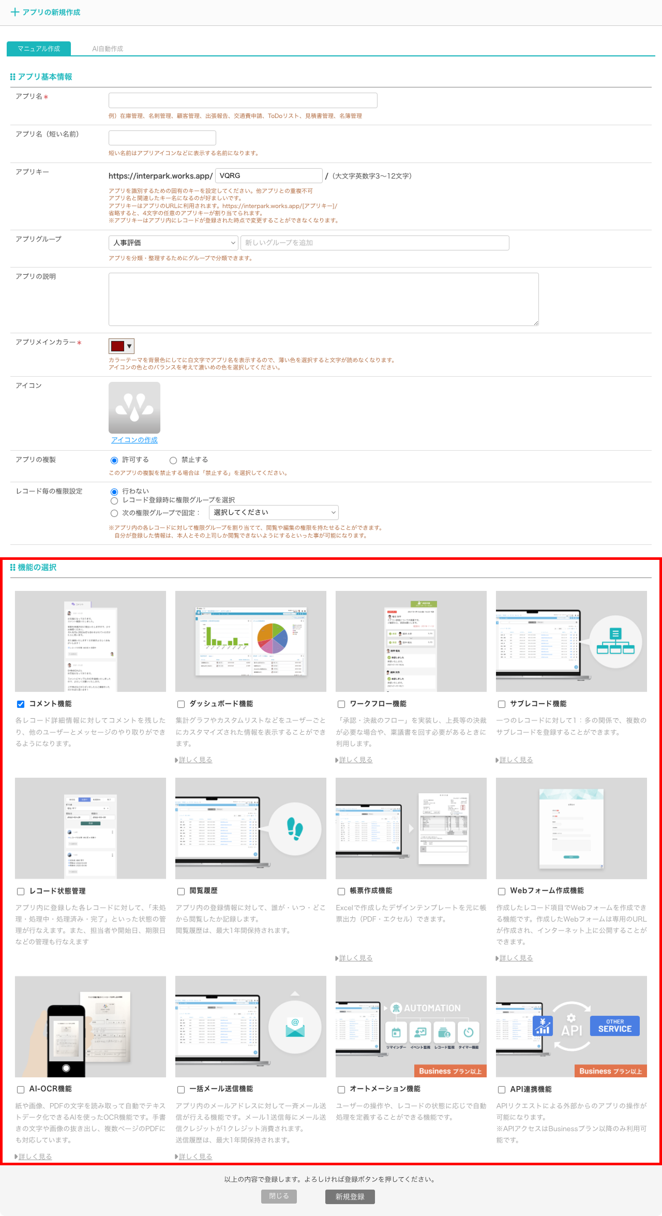Enable the ワークフロー機能 checkbox

point(341,704)
